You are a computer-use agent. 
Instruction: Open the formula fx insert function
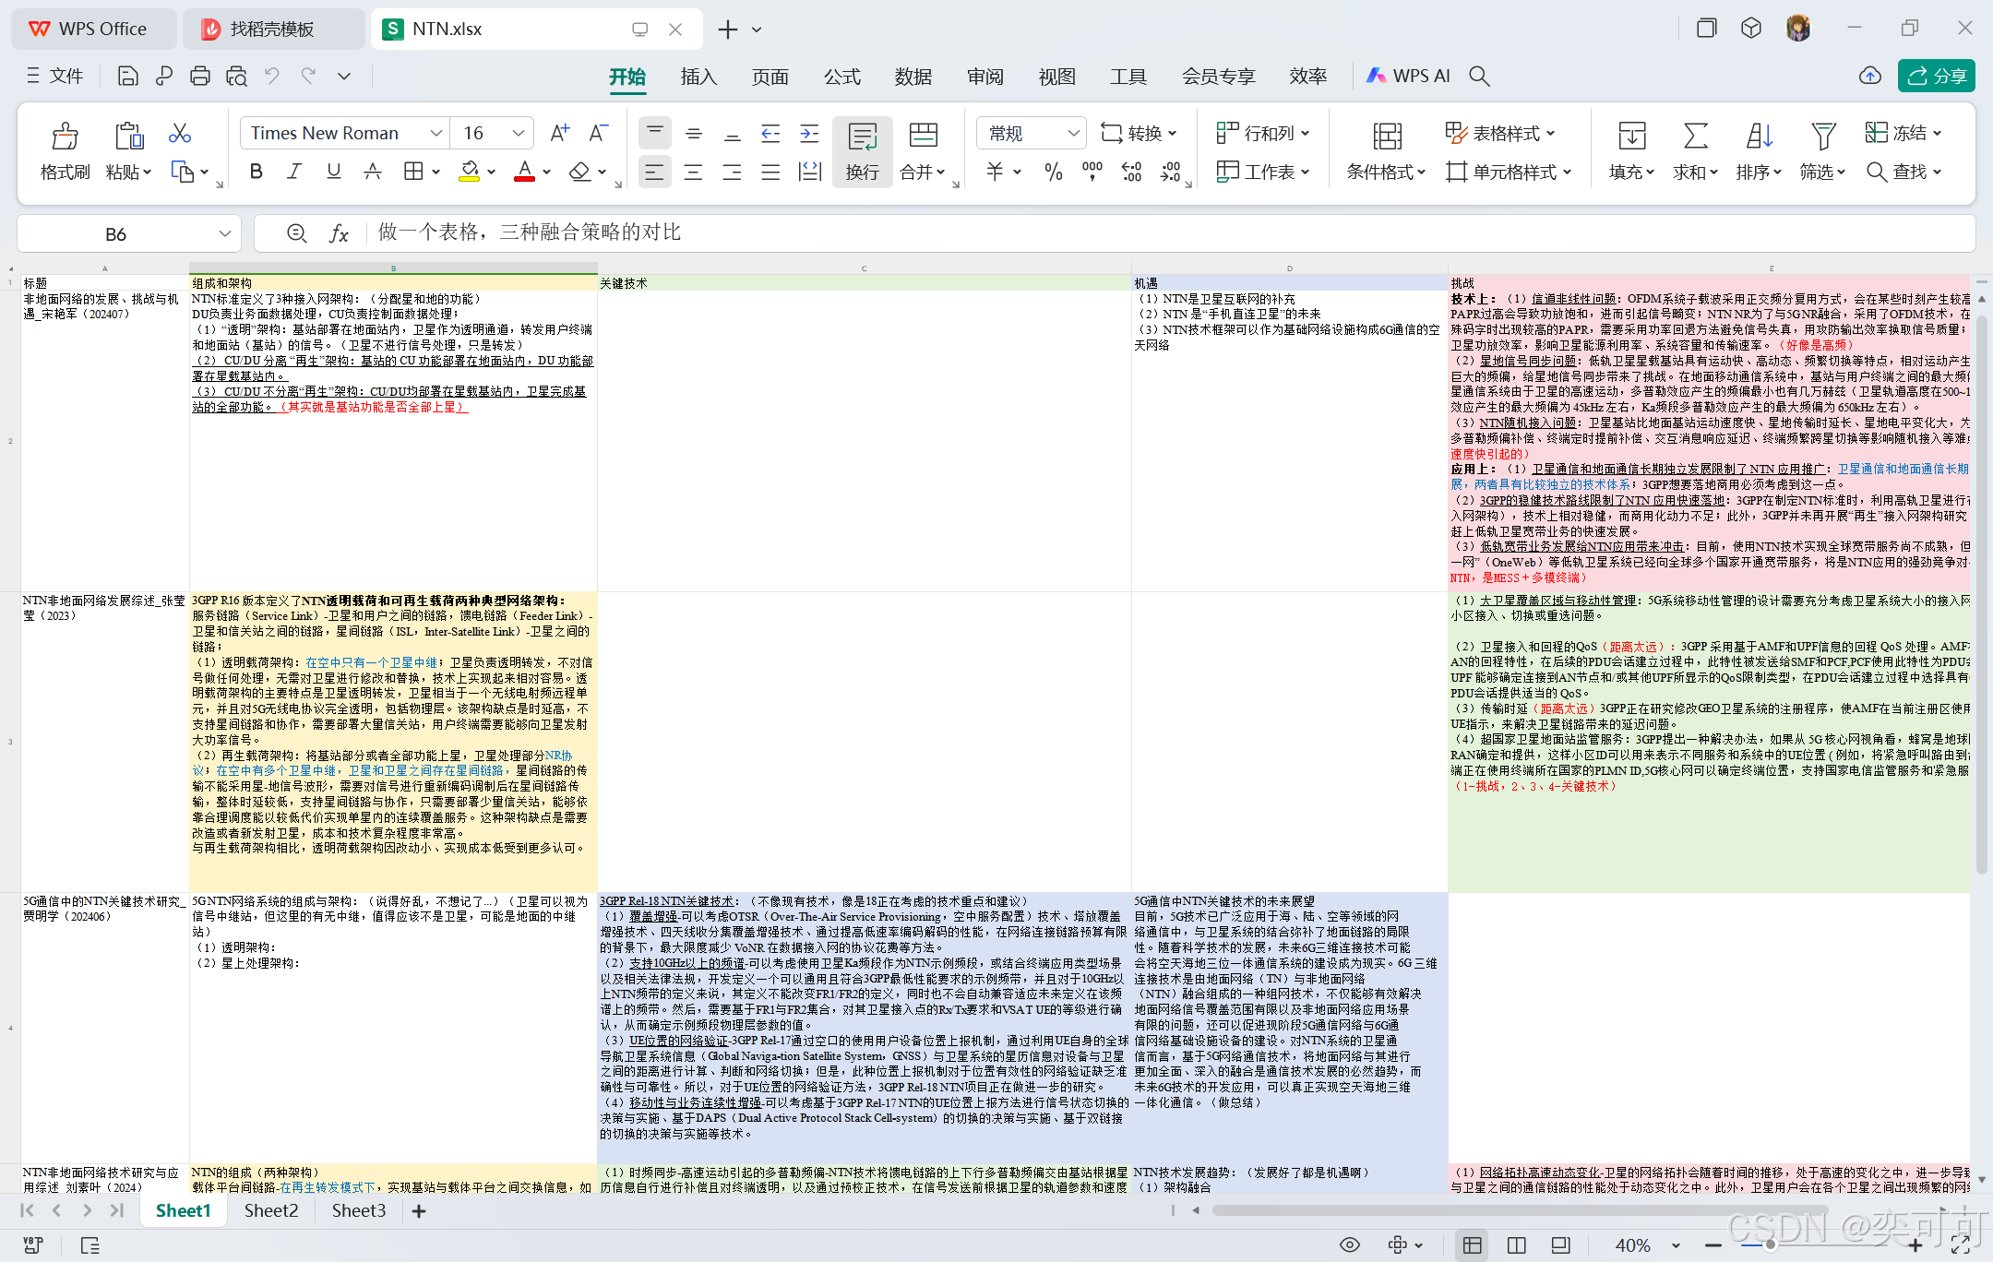coord(340,233)
